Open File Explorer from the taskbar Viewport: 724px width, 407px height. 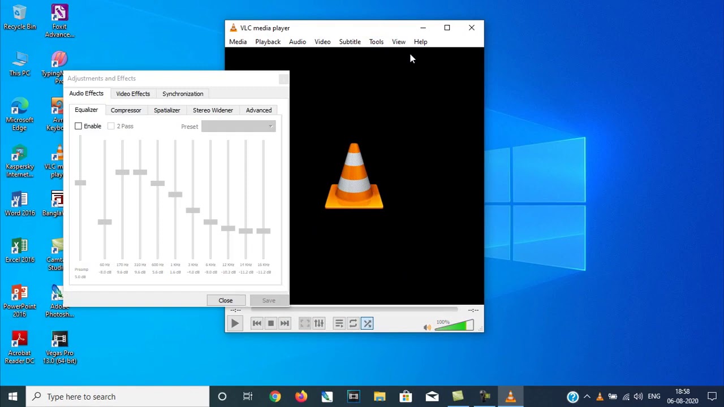[x=380, y=396]
